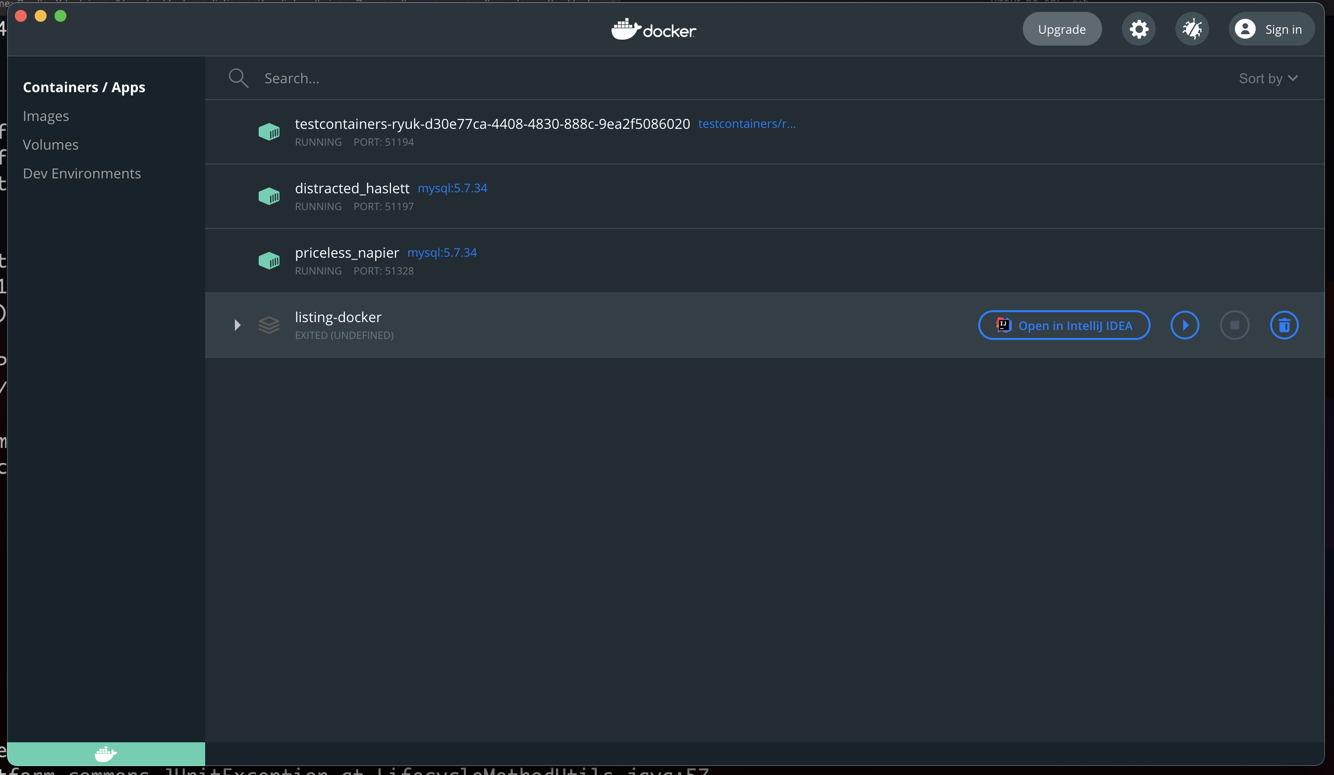Click the stop button for listing-docker
This screenshot has height=775, width=1334.
point(1234,325)
